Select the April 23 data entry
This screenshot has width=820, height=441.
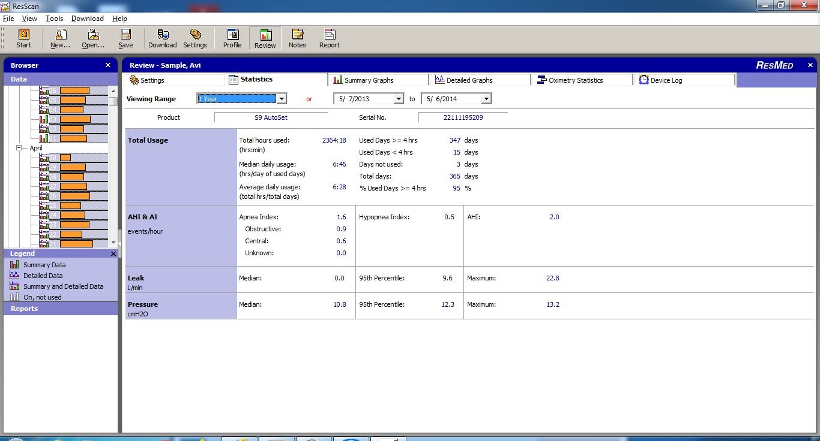click(73, 225)
